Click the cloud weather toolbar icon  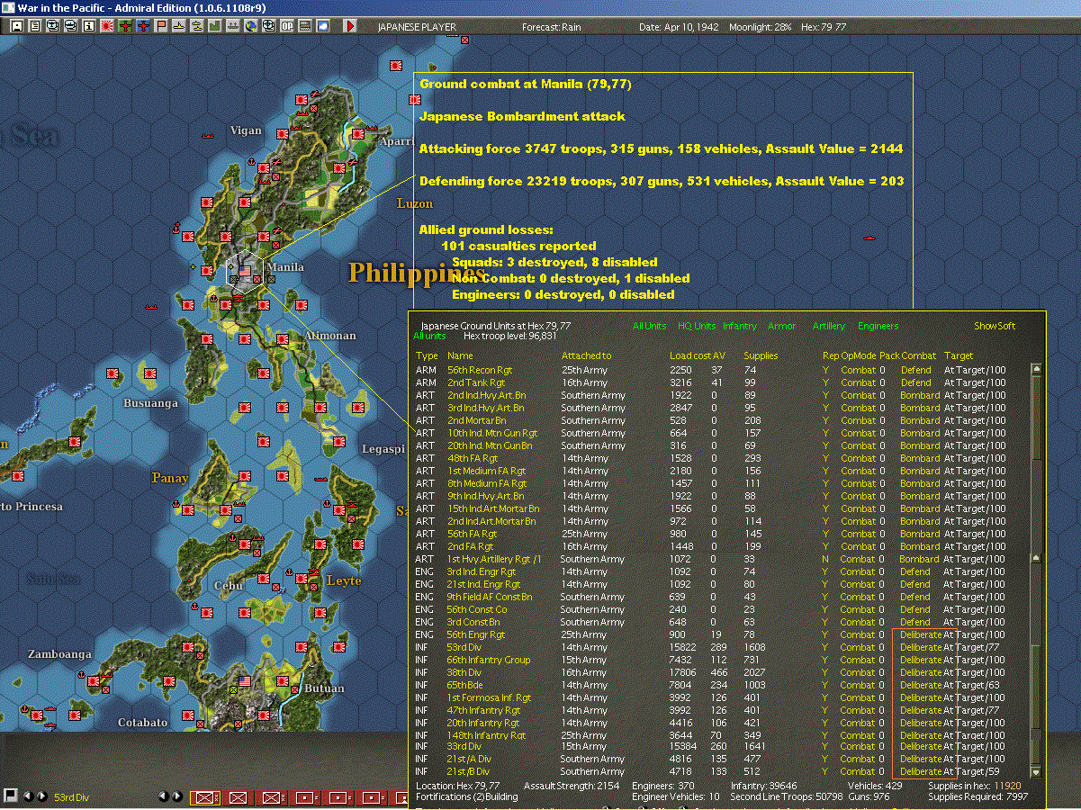click(323, 27)
